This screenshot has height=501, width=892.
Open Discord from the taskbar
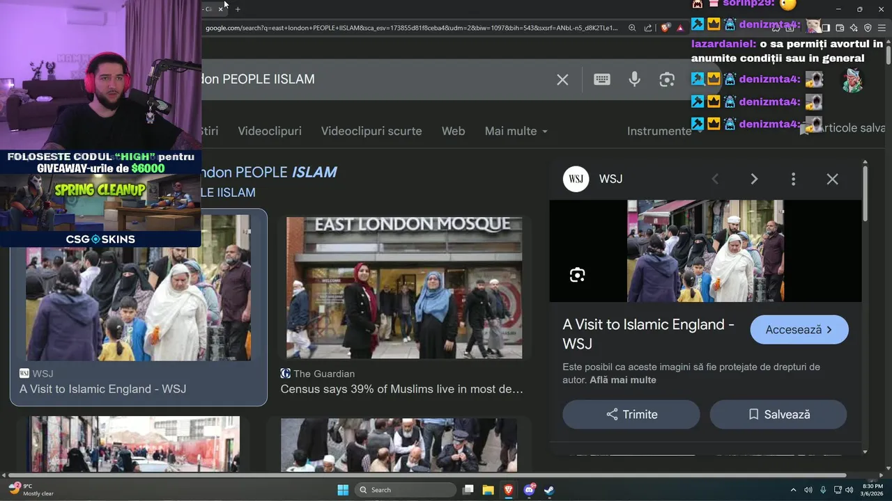point(529,490)
